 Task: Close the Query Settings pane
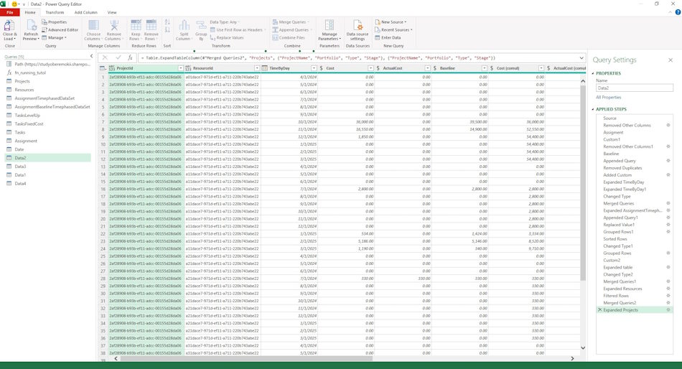pos(671,60)
